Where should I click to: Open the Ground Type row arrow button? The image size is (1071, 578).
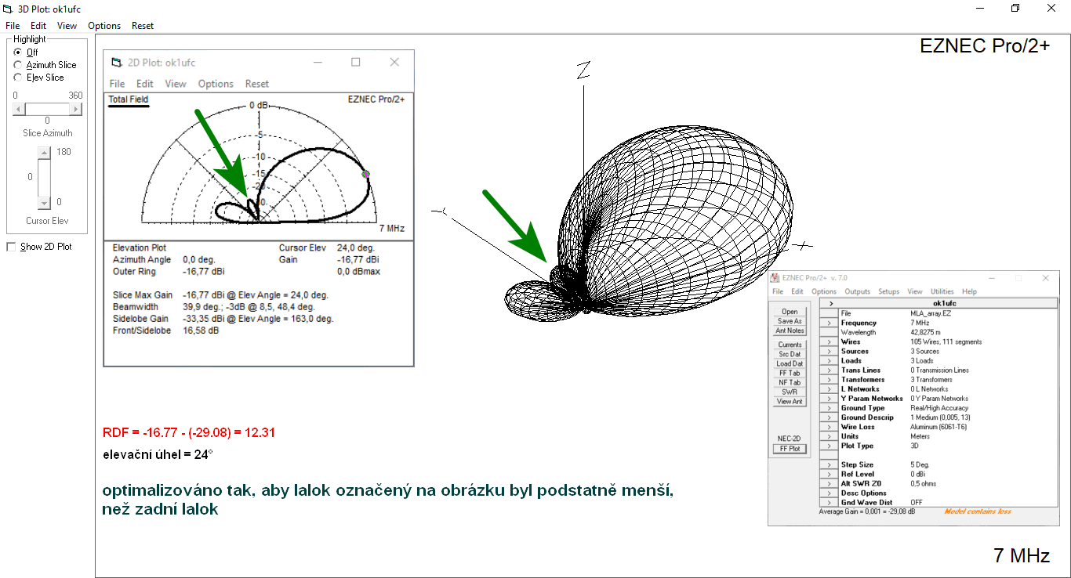829,408
